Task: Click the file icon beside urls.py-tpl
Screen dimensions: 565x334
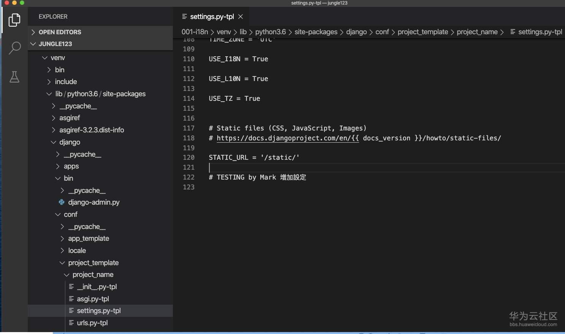Action: [x=71, y=323]
